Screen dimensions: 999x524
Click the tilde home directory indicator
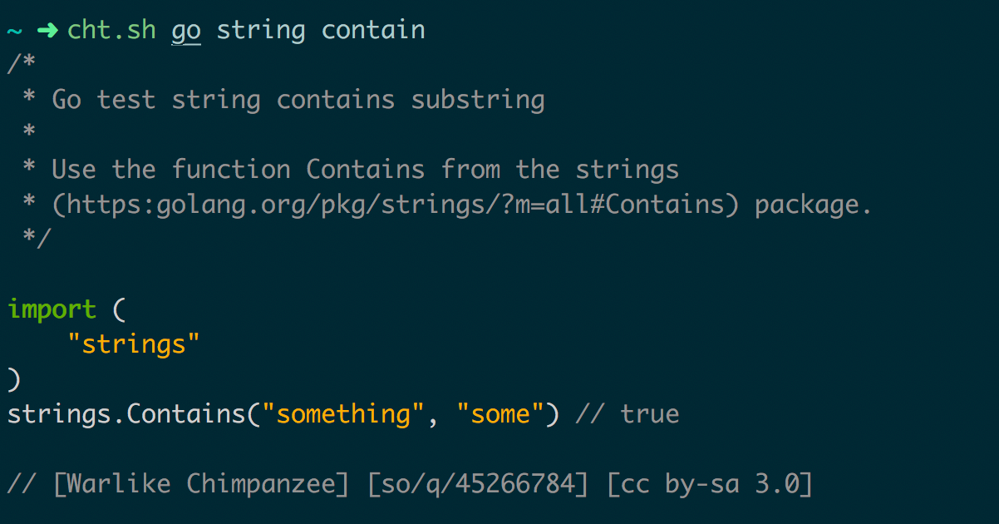[14, 30]
